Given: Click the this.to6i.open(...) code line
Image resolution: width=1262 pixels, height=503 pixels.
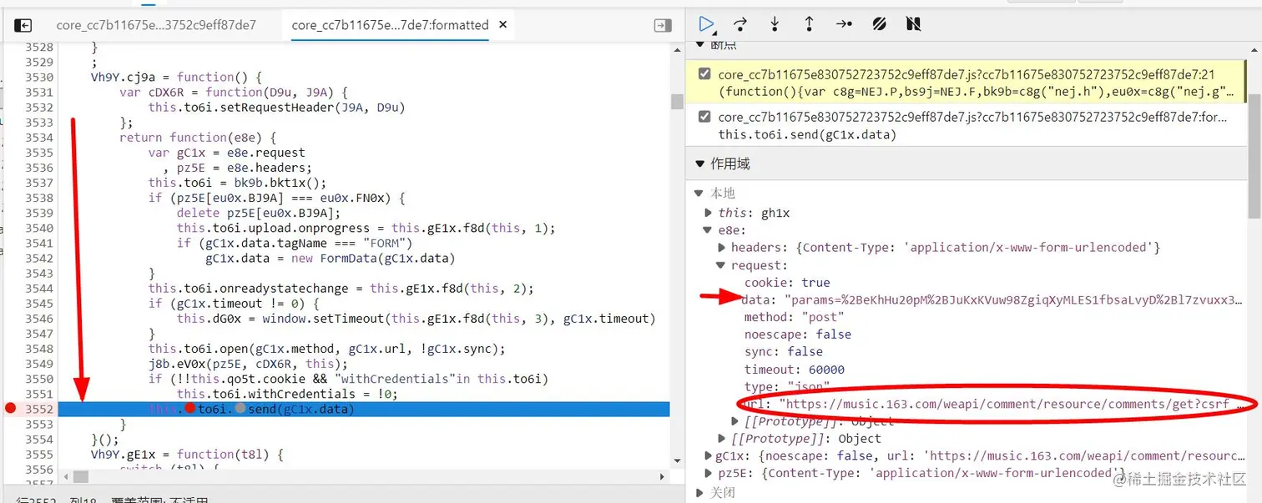Looking at the screenshot, I should tap(327, 349).
